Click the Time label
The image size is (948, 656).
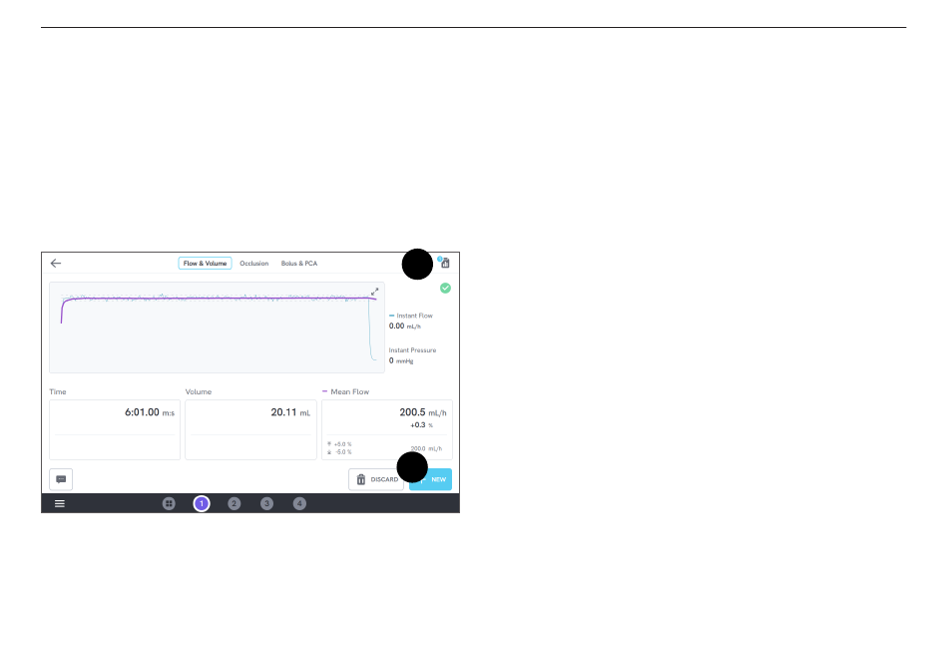coord(58,392)
